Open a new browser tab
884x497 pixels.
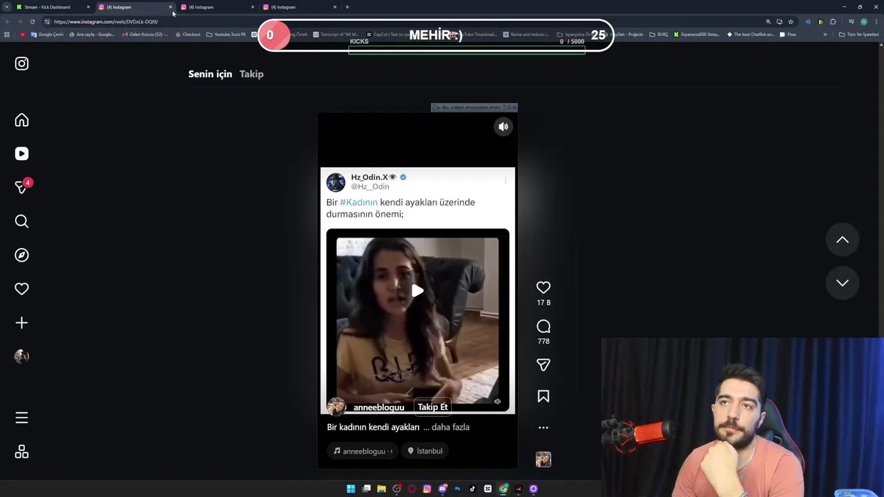[347, 7]
